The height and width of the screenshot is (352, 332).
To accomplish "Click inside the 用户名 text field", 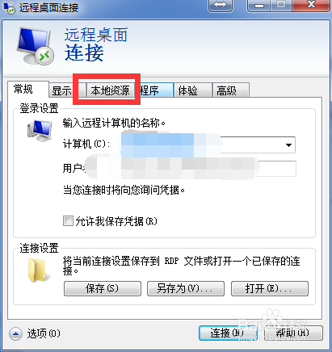I will tap(188, 169).
